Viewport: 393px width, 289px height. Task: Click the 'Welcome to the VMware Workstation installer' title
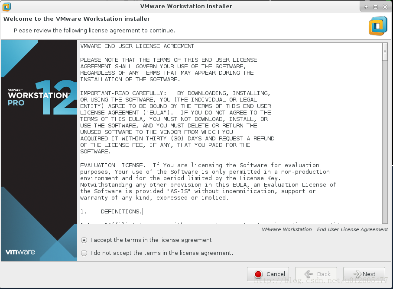pyautogui.click(x=77, y=19)
